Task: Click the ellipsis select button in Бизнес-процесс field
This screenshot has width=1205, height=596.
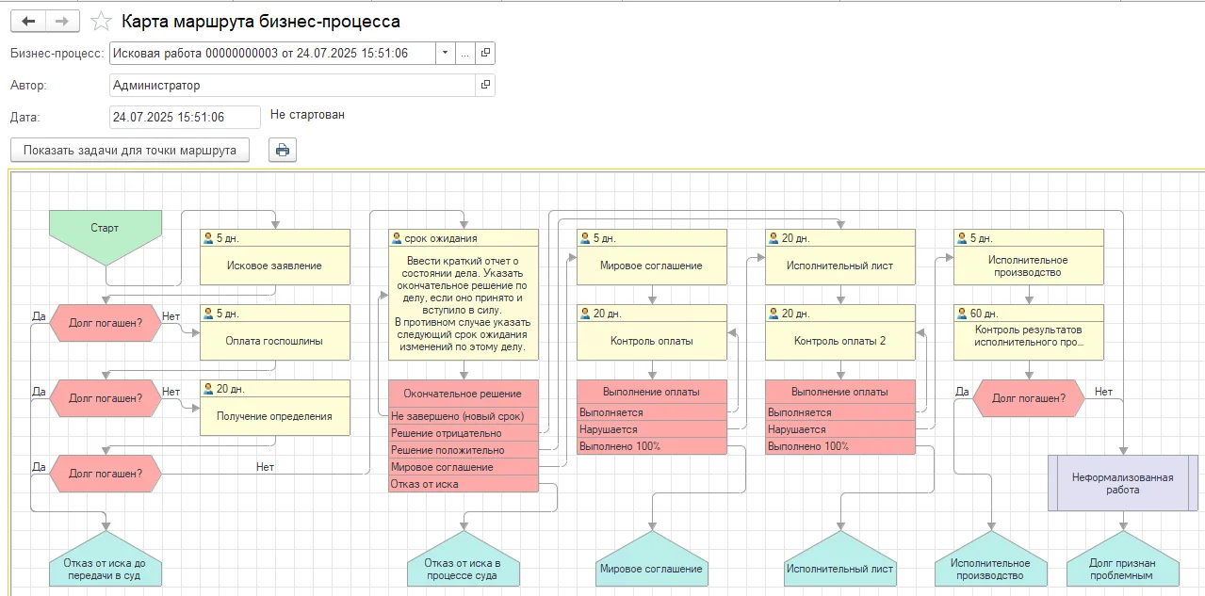Action: click(464, 54)
